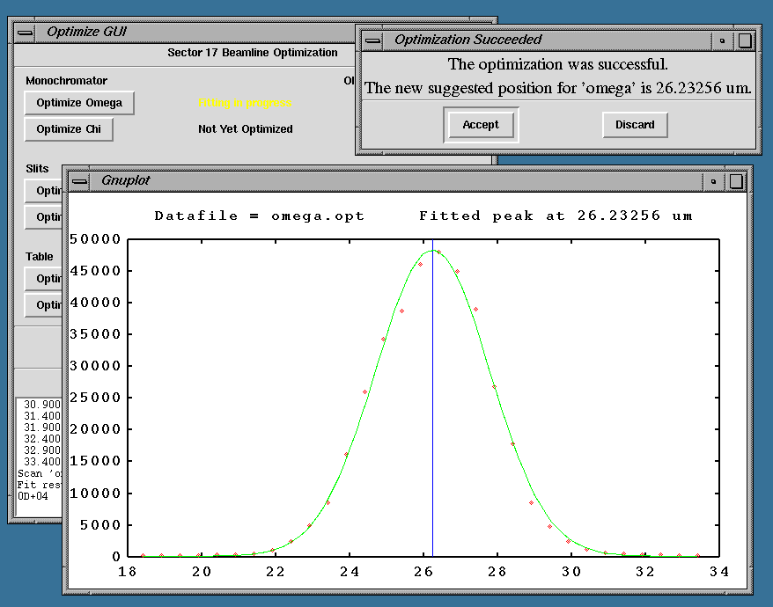The height and width of the screenshot is (607, 773).
Task: Click the first Optimize button under Slits
Action: 44,191
